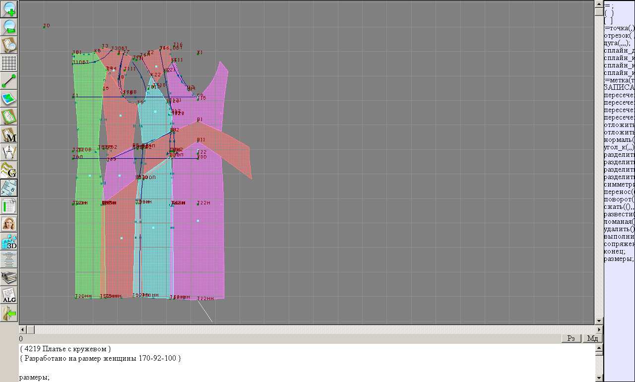Viewport: 635px width, 382px height.
Task: Open the pattern with letter M icon
Action: coord(9,134)
